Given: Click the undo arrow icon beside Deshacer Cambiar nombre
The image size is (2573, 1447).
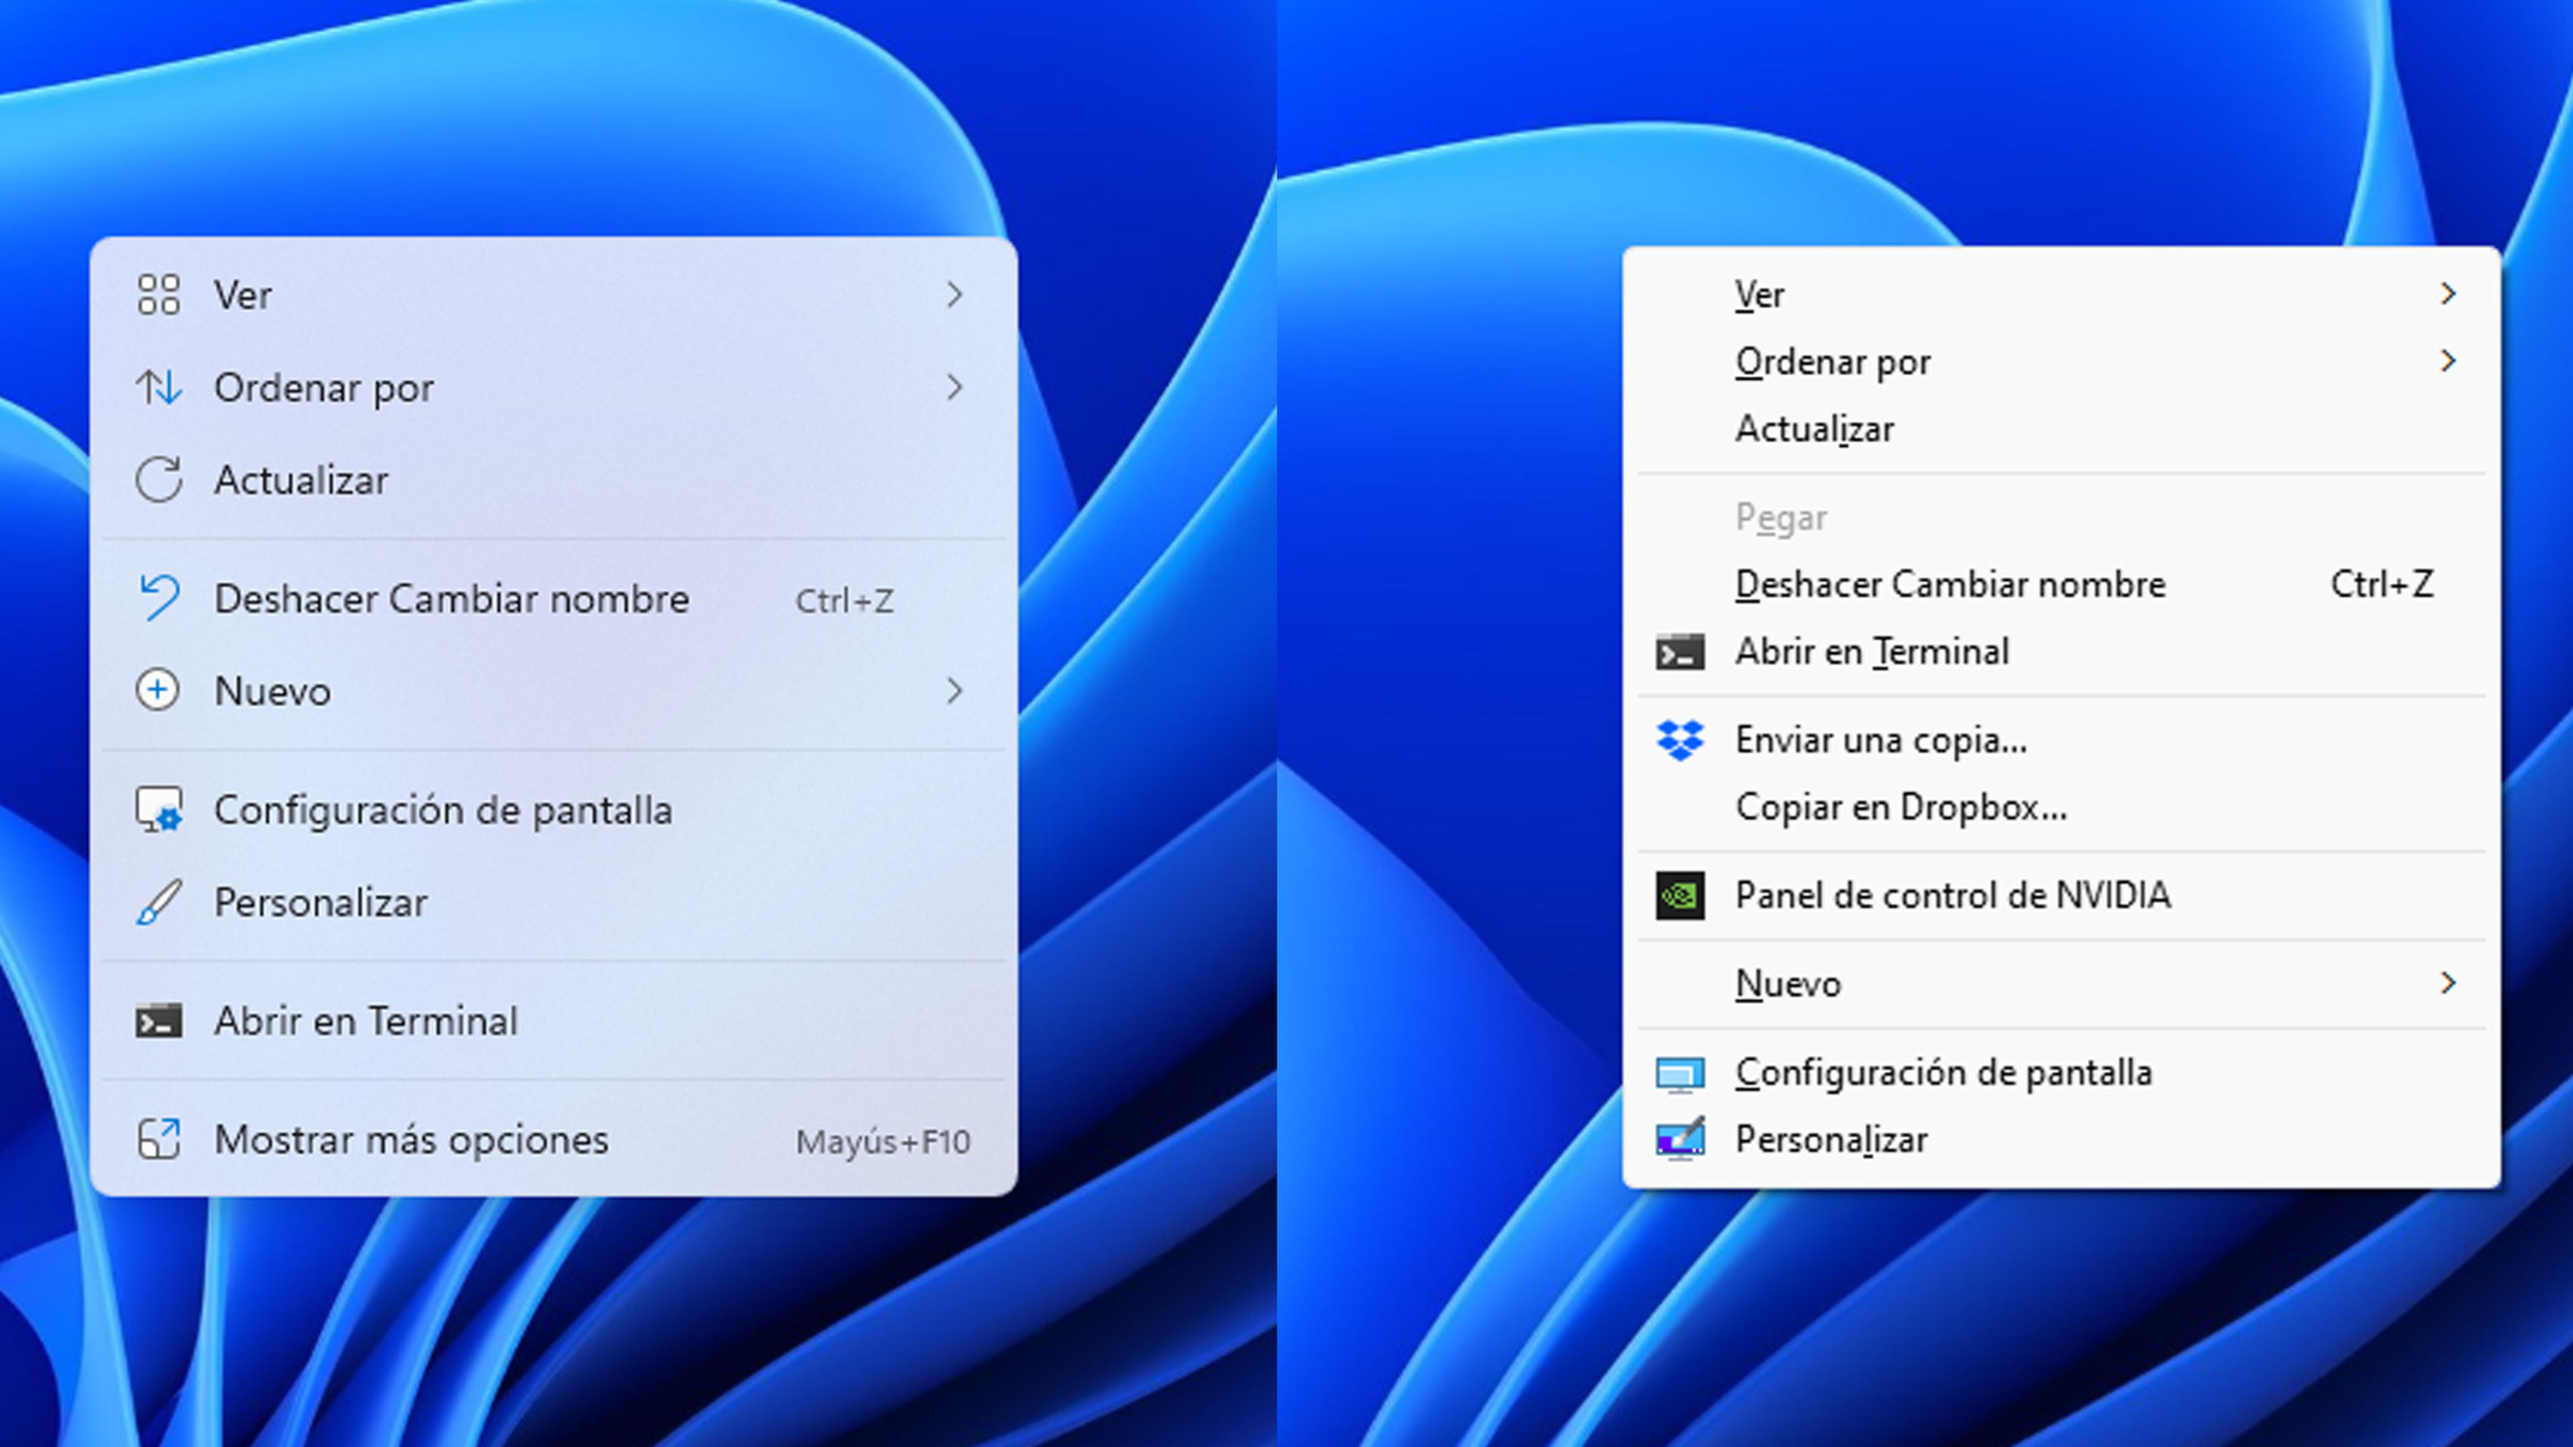Looking at the screenshot, I should coord(159,597).
